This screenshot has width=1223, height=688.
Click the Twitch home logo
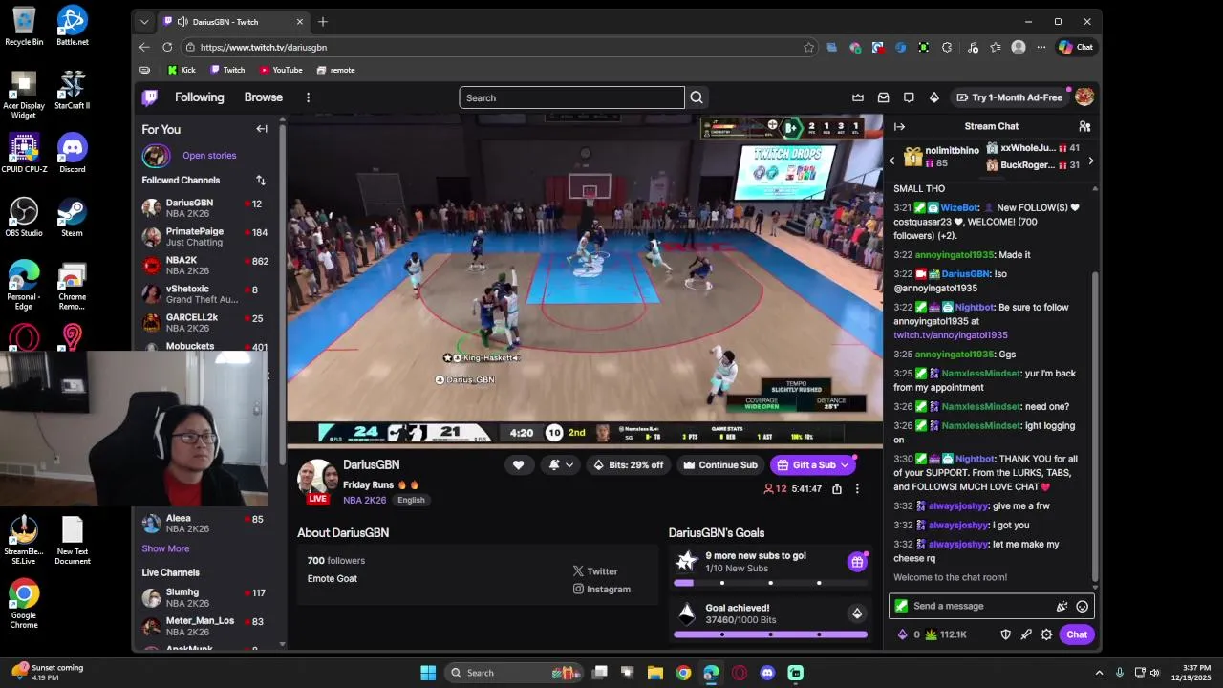click(150, 97)
